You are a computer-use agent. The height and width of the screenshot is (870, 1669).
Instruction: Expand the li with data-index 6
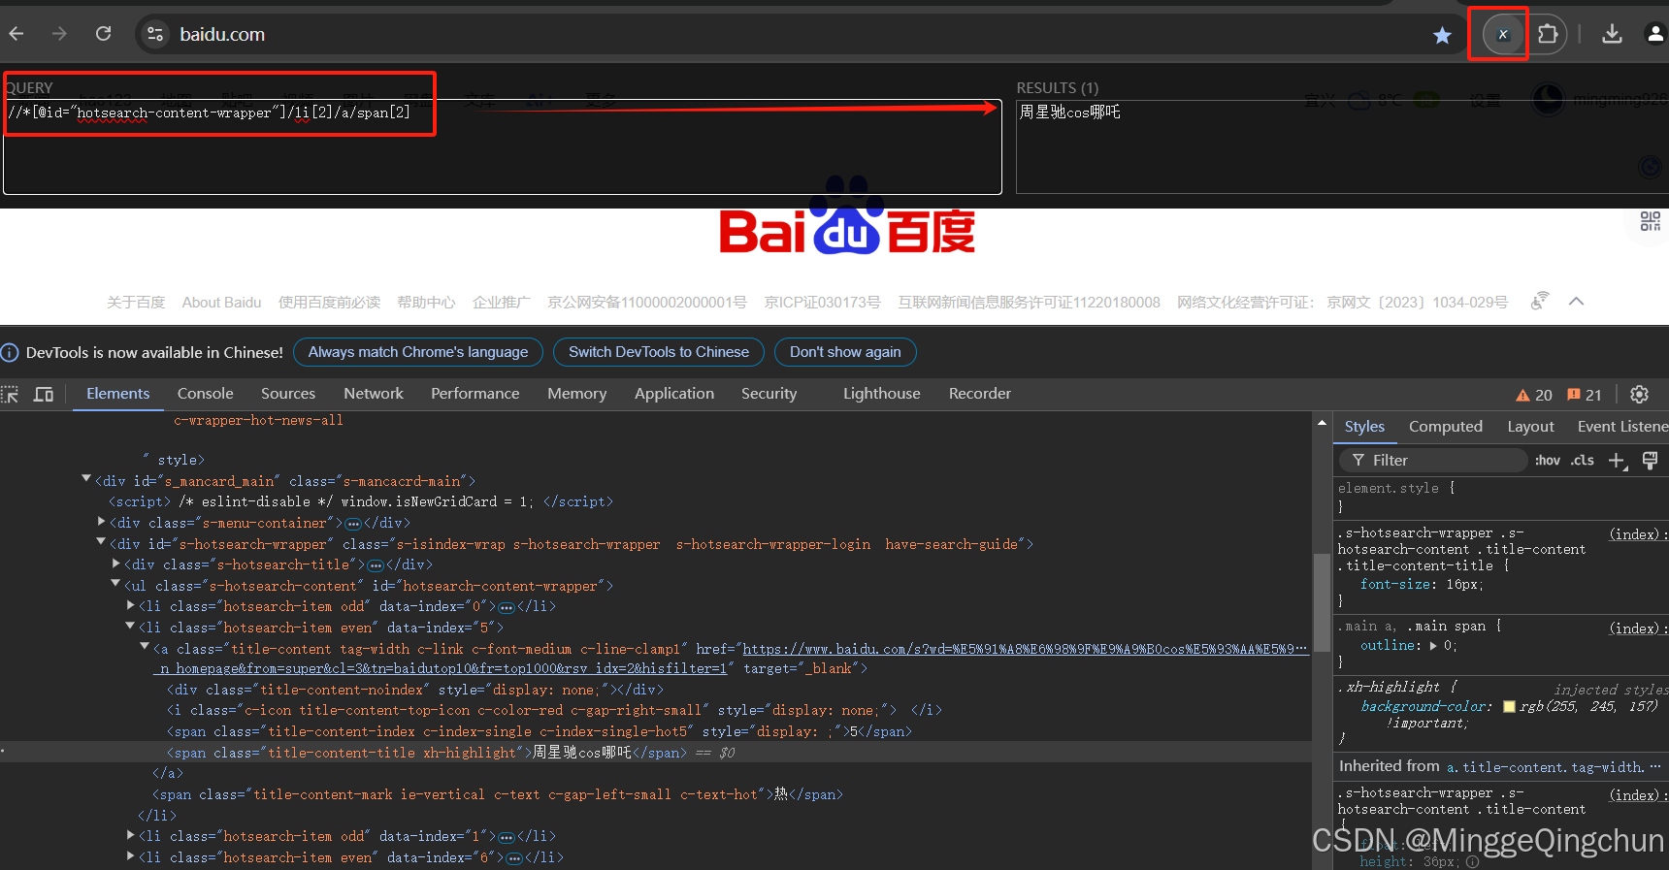pos(131,856)
